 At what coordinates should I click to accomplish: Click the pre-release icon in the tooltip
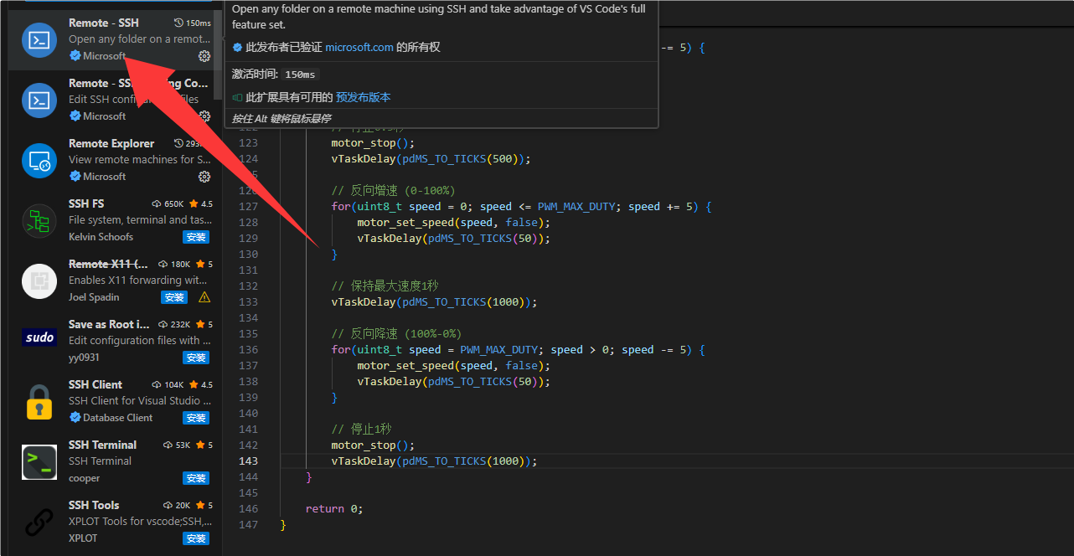click(x=237, y=97)
